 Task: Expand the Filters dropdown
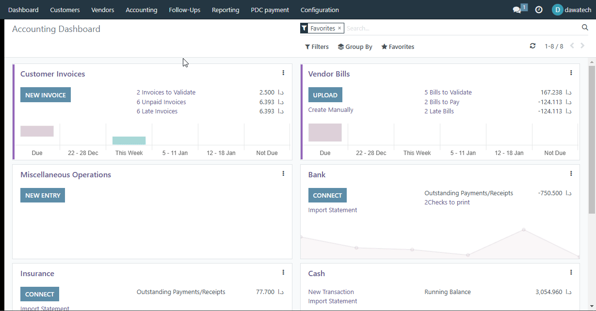pyautogui.click(x=317, y=47)
